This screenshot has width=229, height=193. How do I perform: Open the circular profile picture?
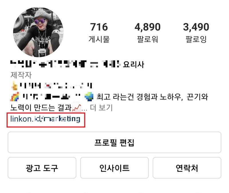coord(38,32)
